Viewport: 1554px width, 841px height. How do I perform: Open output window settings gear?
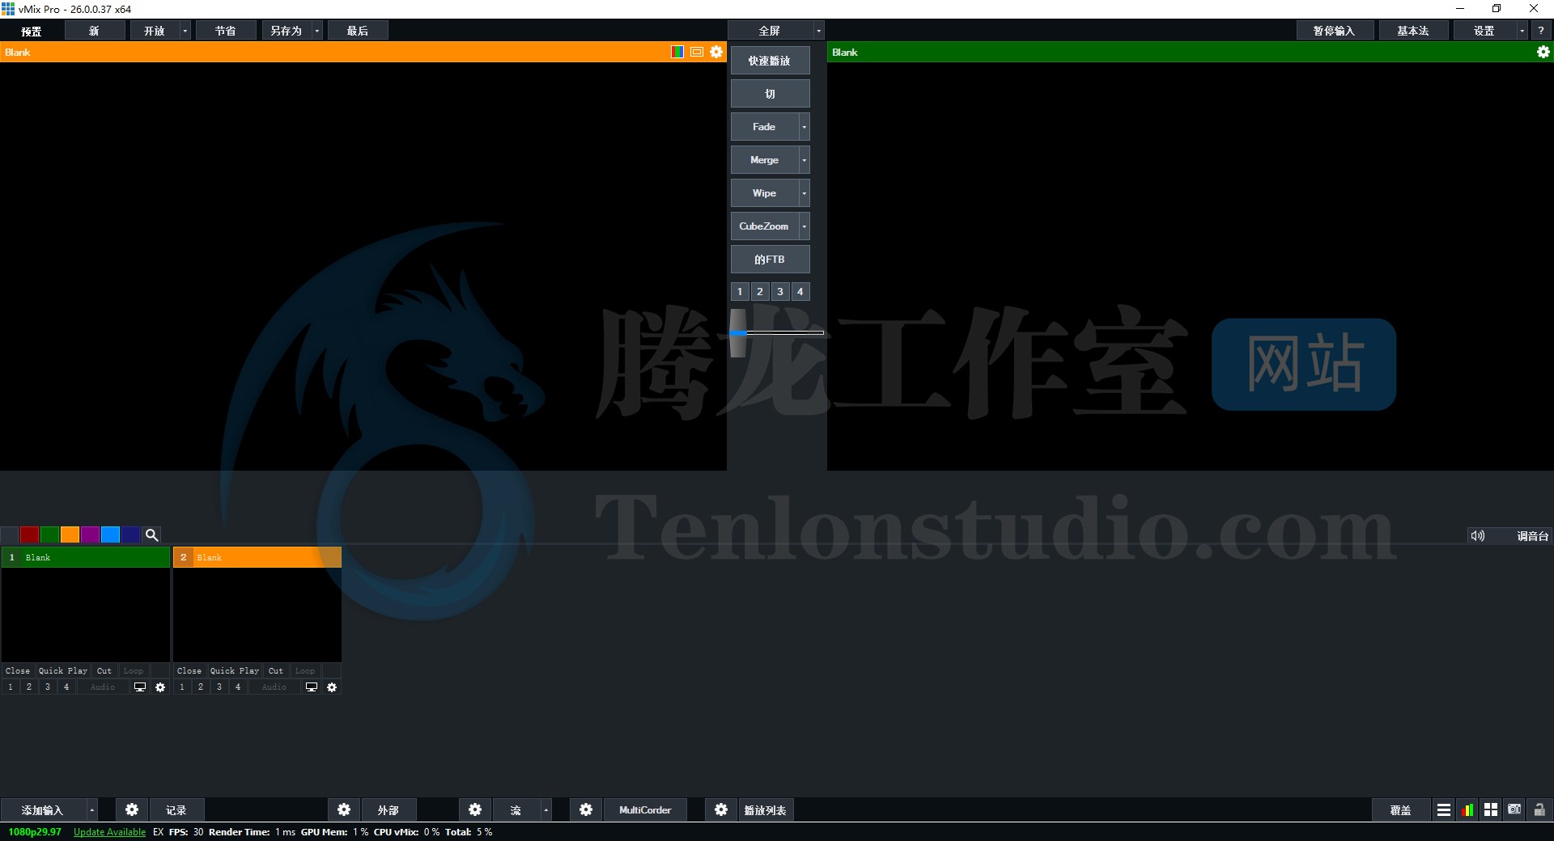pos(1543,52)
